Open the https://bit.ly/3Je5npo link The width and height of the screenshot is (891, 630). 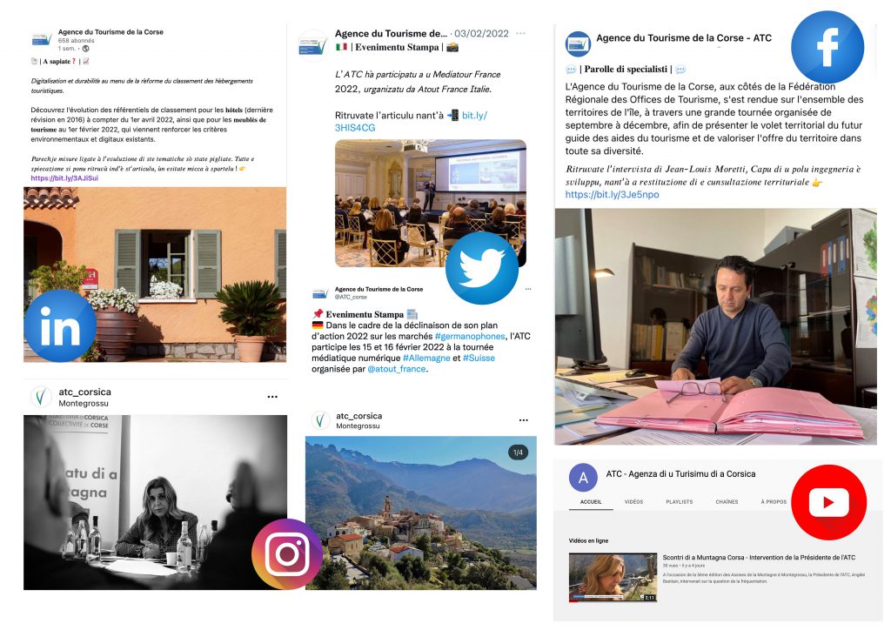(x=612, y=194)
